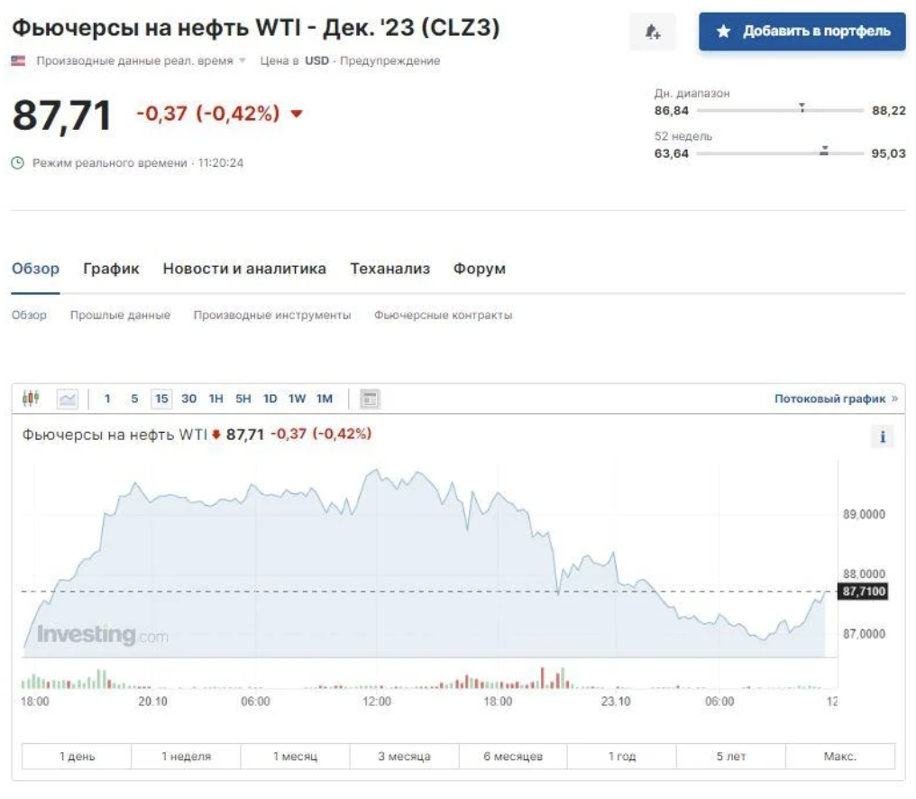
Task: Choose the 3 months time range
Action: (404, 756)
